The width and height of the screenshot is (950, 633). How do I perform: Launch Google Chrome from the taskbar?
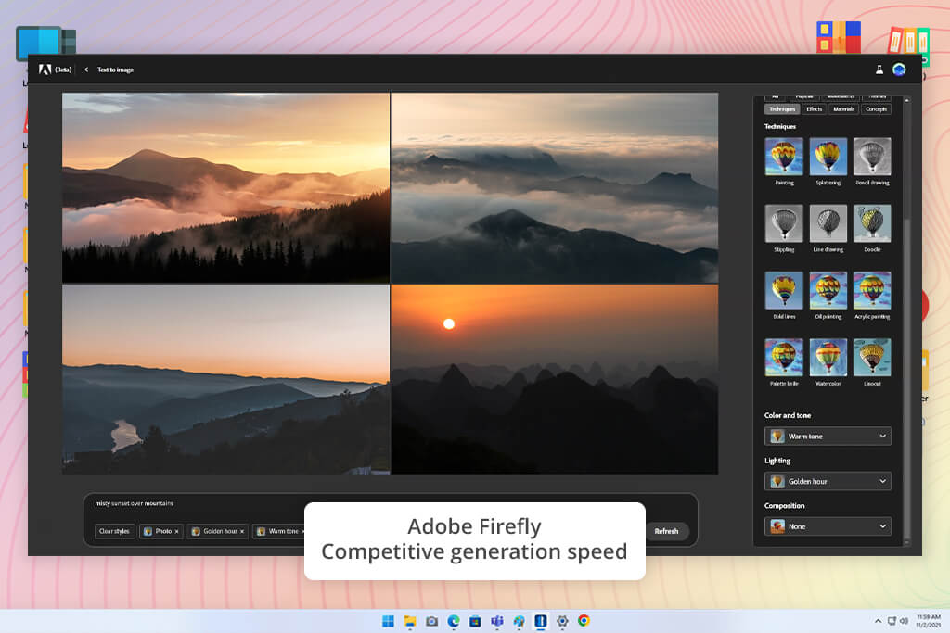(584, 621)
